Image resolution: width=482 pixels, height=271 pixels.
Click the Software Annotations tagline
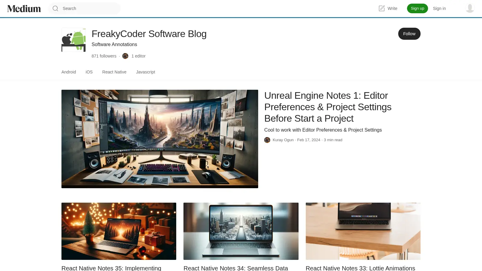(114, 44)
